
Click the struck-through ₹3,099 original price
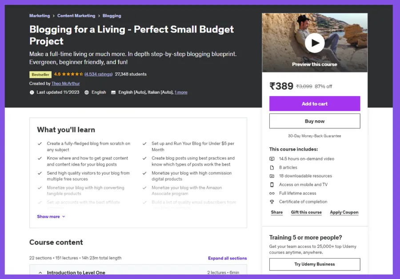(x=304, y=87)
